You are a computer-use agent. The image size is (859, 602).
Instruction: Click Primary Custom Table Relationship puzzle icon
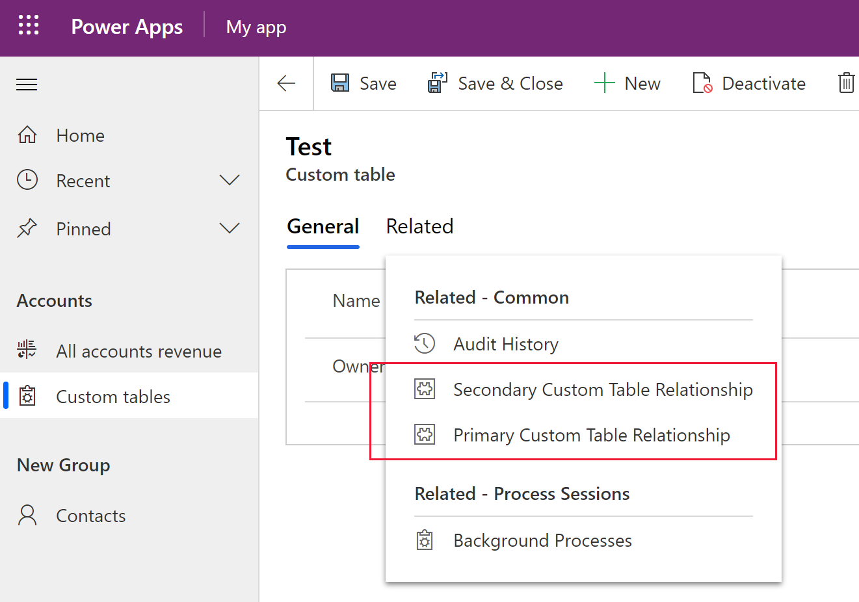pos(425,434)
